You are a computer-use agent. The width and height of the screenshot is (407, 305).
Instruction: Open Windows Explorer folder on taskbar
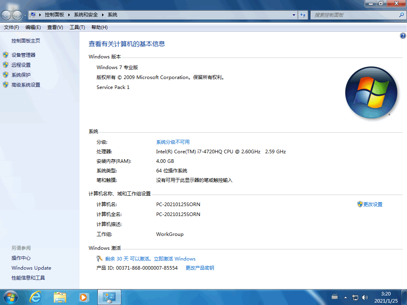coord(60,297)
